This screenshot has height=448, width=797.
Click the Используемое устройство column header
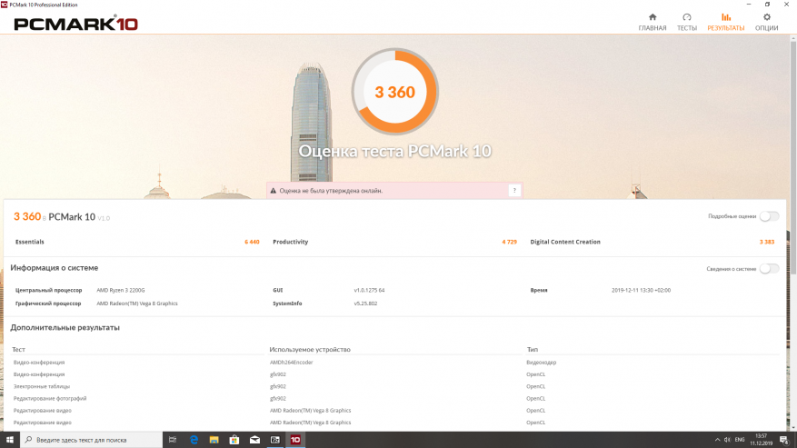pyautogui.click(x=310, y=349)
